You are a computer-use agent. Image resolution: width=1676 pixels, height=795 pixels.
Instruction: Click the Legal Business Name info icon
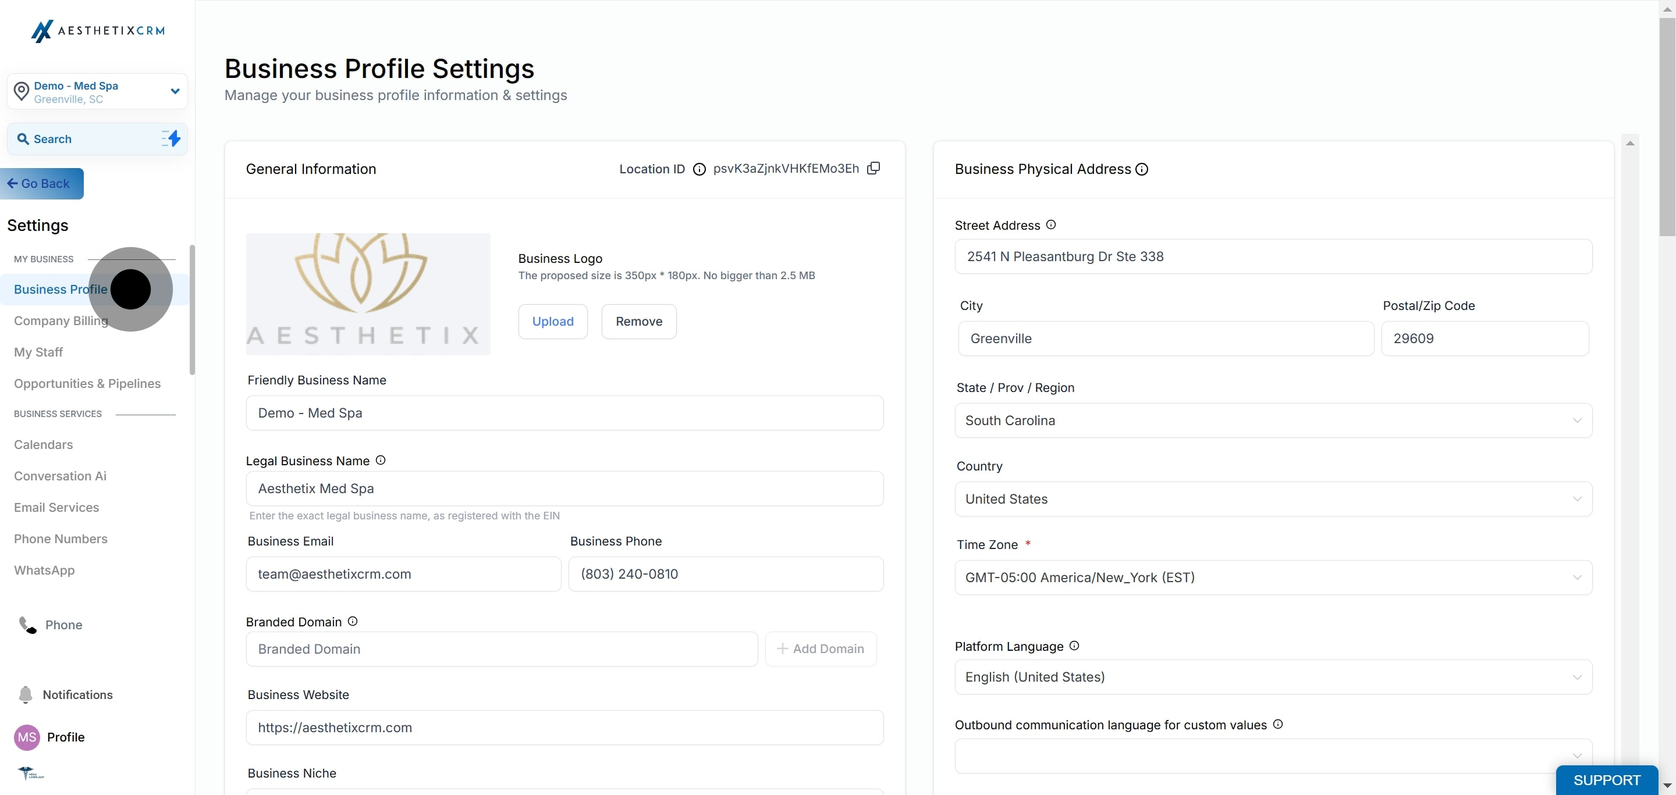point(381,460)
